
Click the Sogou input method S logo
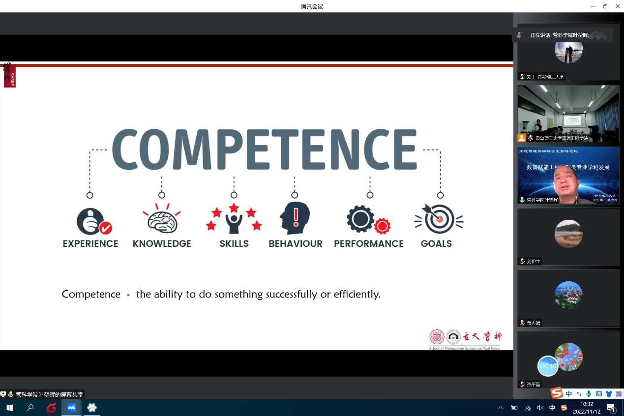click(x=557, y=393)
